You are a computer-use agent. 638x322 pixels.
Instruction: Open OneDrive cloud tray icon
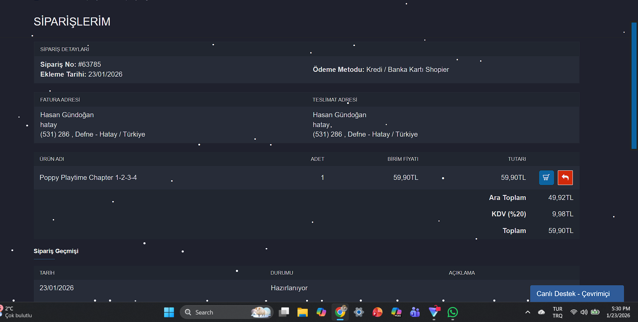click(541, 312)
